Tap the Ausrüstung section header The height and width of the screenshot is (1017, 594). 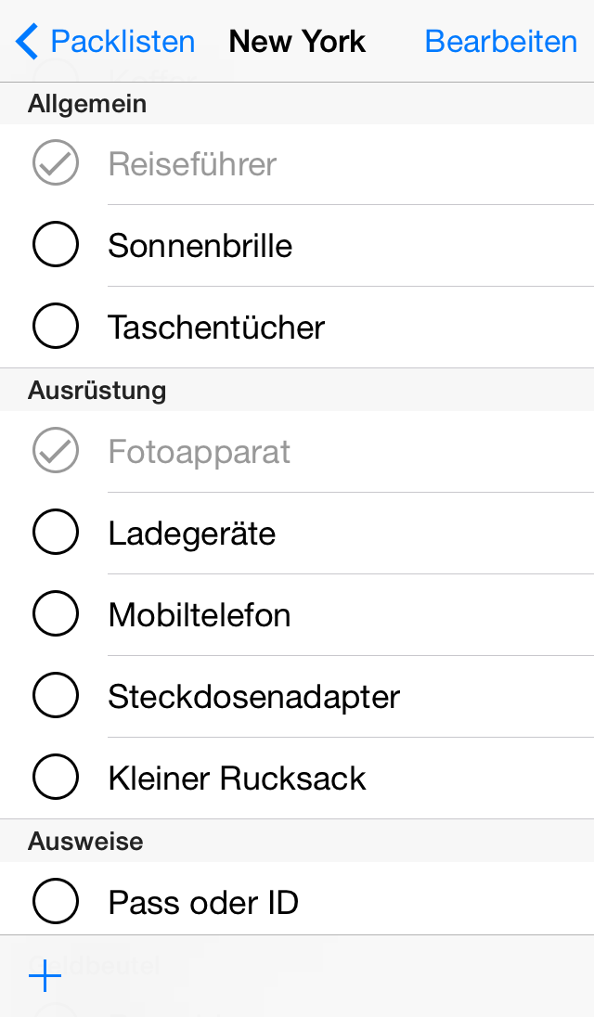[x=97, y=390]
